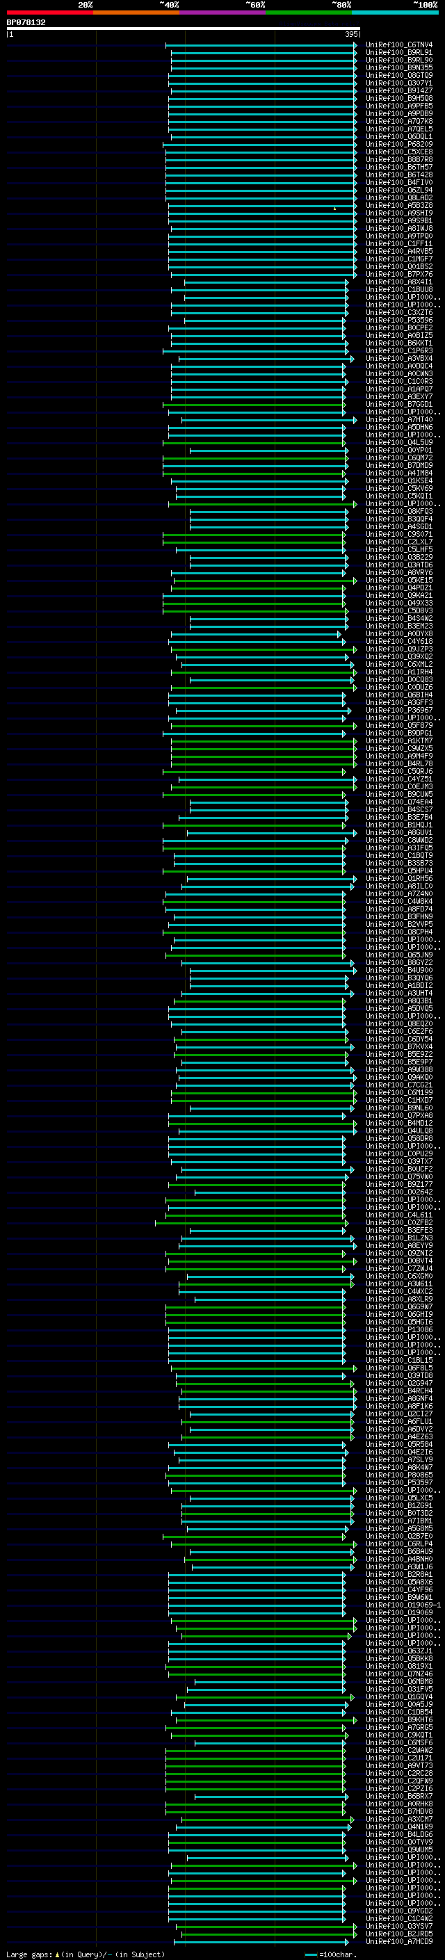Click hit label UniRef100_C6QM72
Screen dimensions: 445x1960
click(x=399, y=458)
